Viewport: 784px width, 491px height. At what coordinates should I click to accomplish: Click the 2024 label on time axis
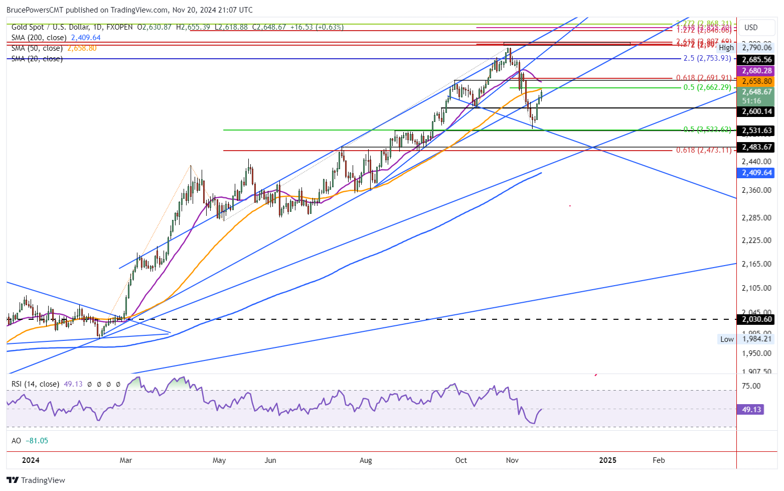coord(31,460)
